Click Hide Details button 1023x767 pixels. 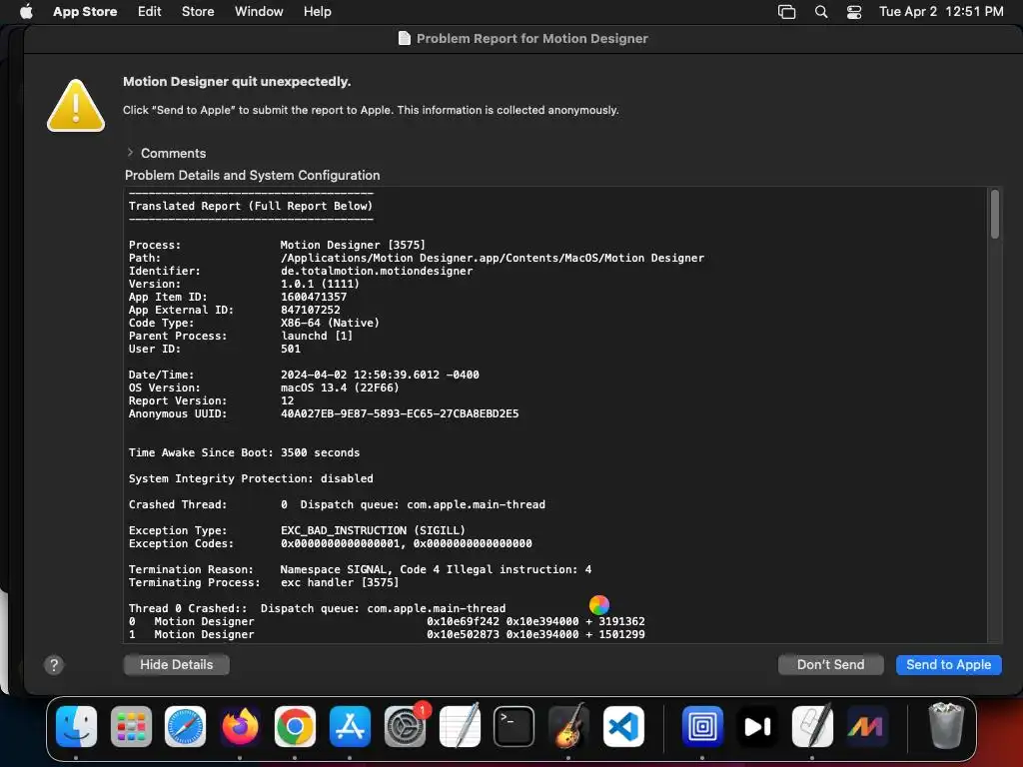click(176, 664)
